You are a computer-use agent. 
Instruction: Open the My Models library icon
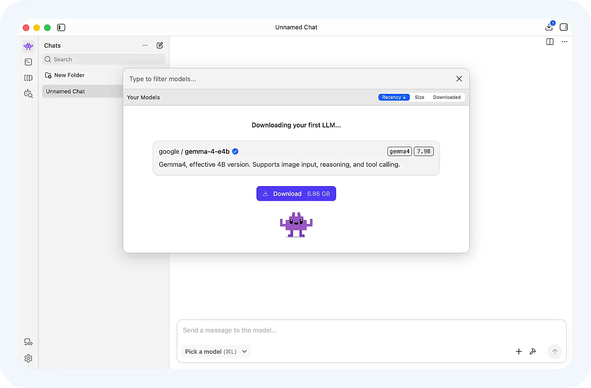tap(28, 78)
